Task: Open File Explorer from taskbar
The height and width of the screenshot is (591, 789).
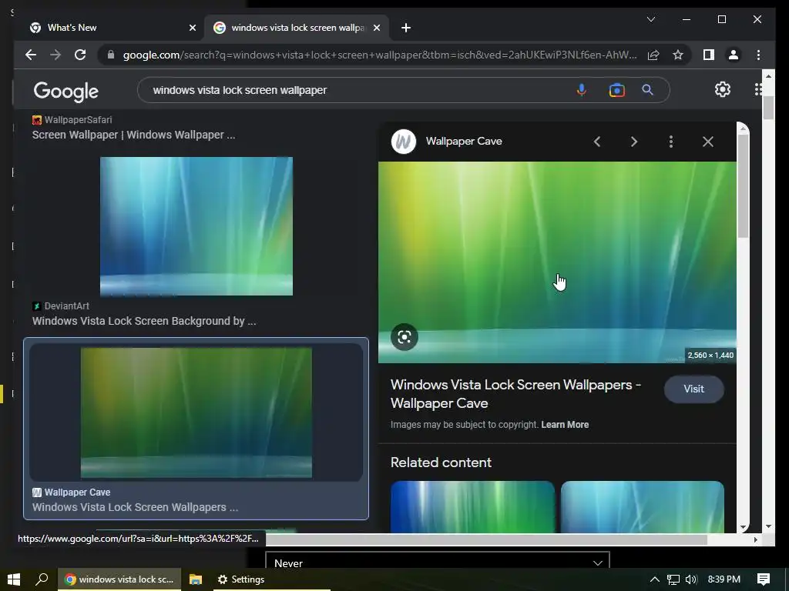Action: 195,579
